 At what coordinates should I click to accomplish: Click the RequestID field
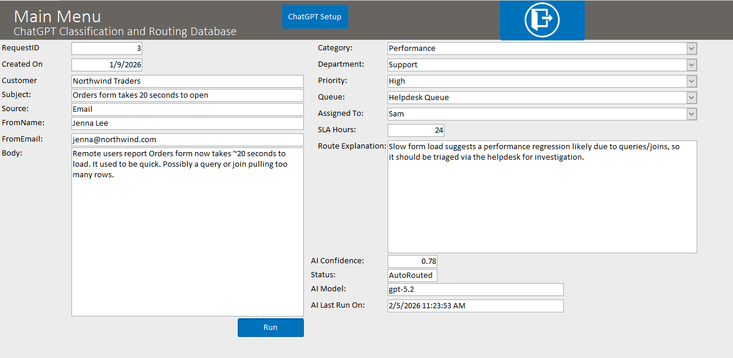pos(107,49)
